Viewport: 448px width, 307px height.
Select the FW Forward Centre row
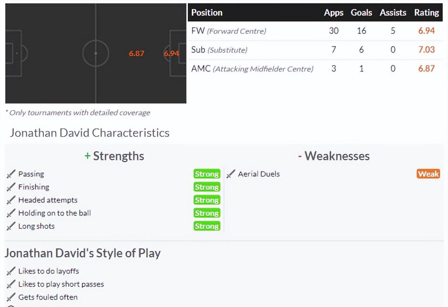315,31
